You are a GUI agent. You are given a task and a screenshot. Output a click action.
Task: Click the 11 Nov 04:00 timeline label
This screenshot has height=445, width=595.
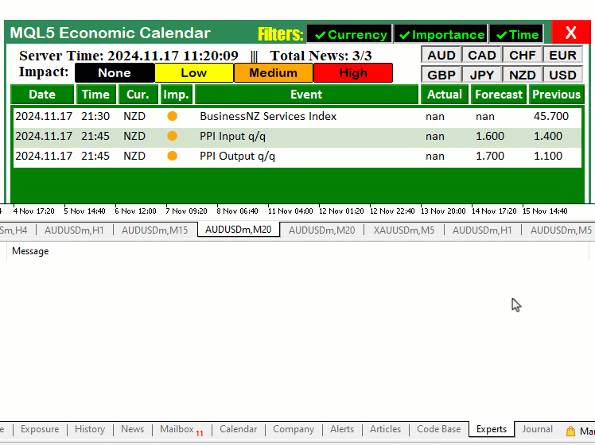click(x=290, y=211)
